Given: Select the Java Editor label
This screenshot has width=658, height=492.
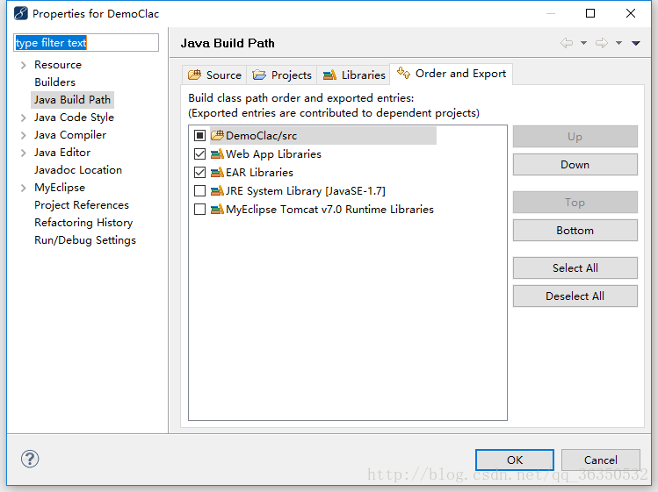Looking at the screenshot, I should [62, 153].
